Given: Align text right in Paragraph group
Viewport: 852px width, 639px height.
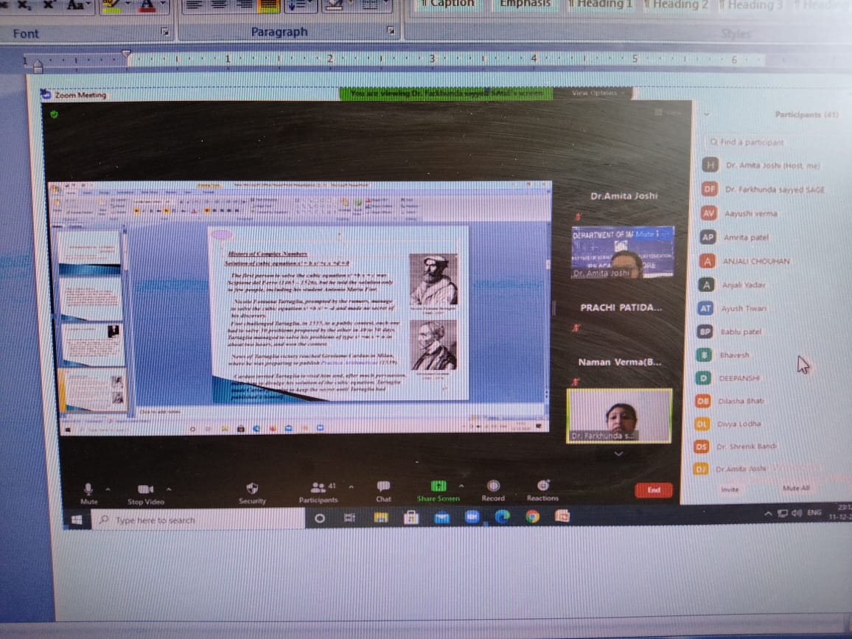Looking at the screenshot, I should [244, 5].
